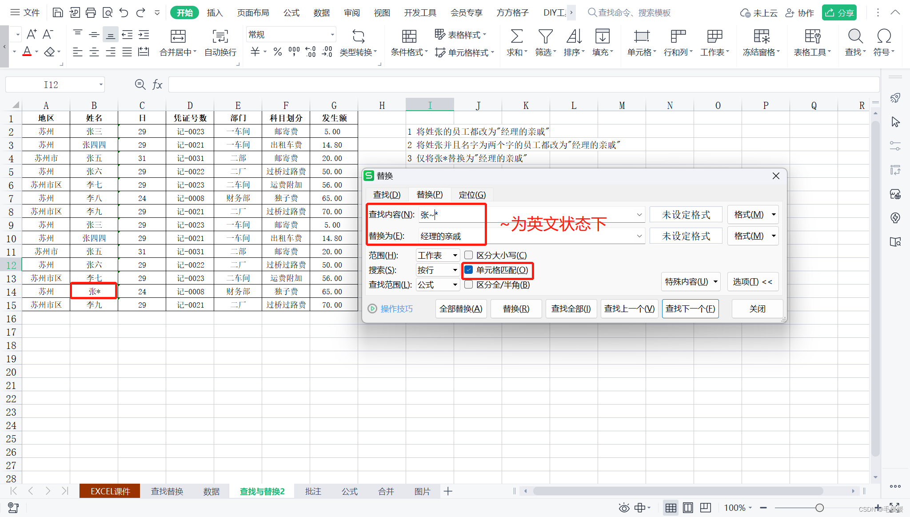
Task: Tick the 区分全/半角 checkbox
Action: coord(469,285)
